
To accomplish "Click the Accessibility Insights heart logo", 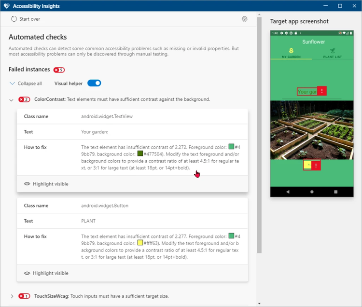I will (7, 6).
